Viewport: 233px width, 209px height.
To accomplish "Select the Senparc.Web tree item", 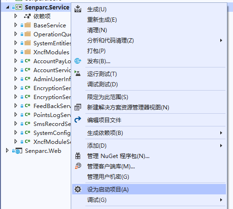I will (x=43, y=151).
